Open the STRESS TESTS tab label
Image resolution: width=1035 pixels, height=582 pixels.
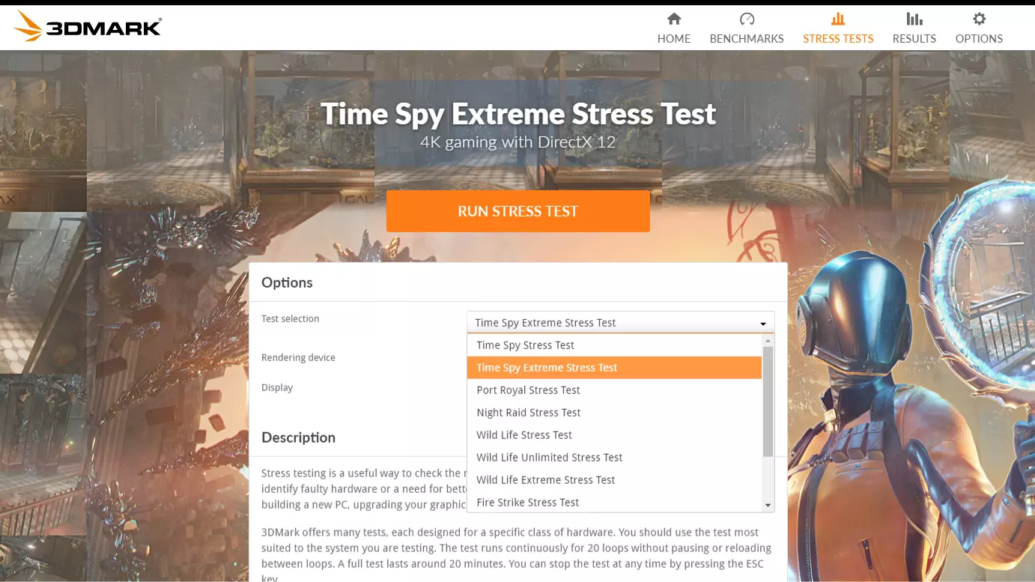[838, 39]
